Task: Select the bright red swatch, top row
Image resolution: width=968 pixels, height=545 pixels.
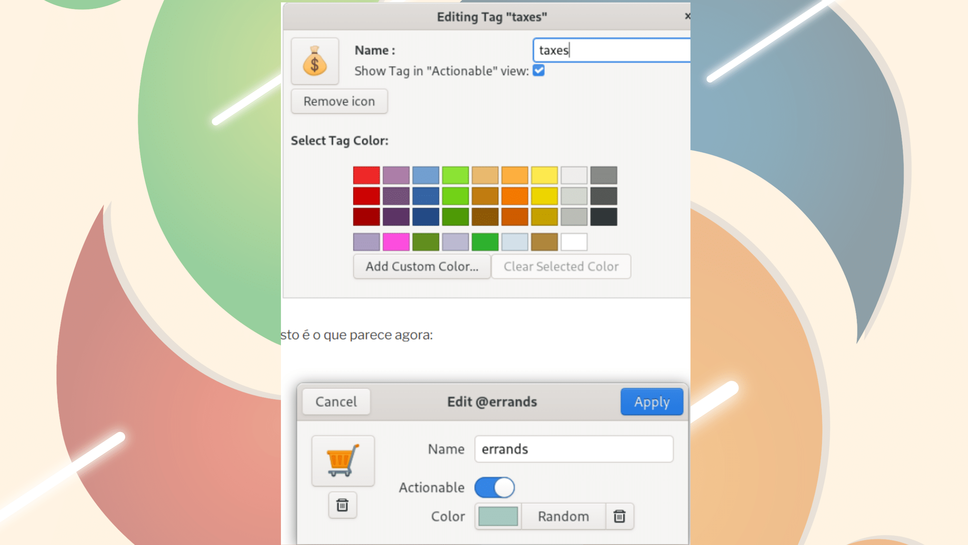Action: pyautogui.click(x=366, y=175)
